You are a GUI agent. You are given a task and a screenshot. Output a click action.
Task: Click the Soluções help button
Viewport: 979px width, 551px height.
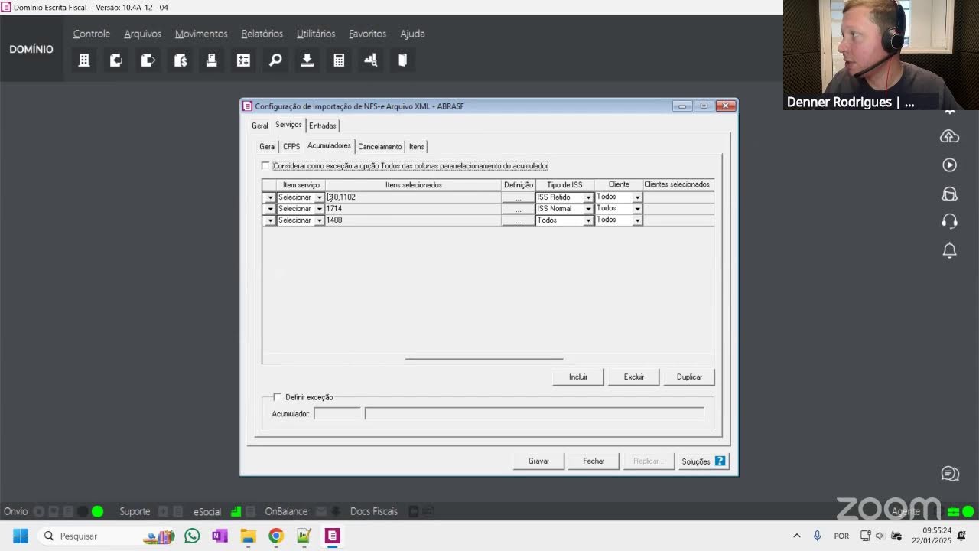(x=703, y=461)
